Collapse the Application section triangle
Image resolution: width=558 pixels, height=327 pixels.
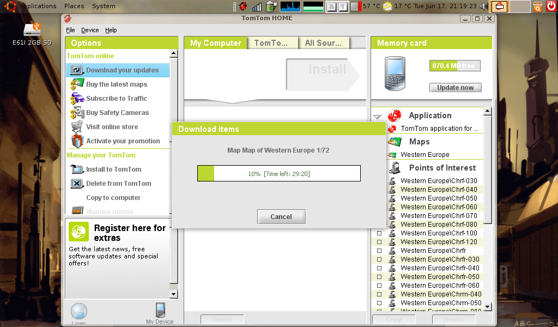click(x=378, y=116)
